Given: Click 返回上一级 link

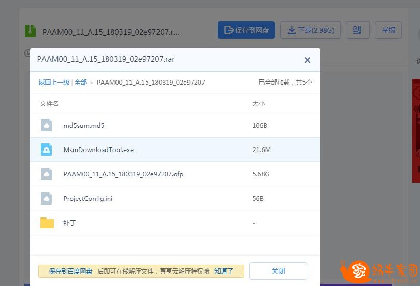Looking at the screenshot, I should click(54, 83).
